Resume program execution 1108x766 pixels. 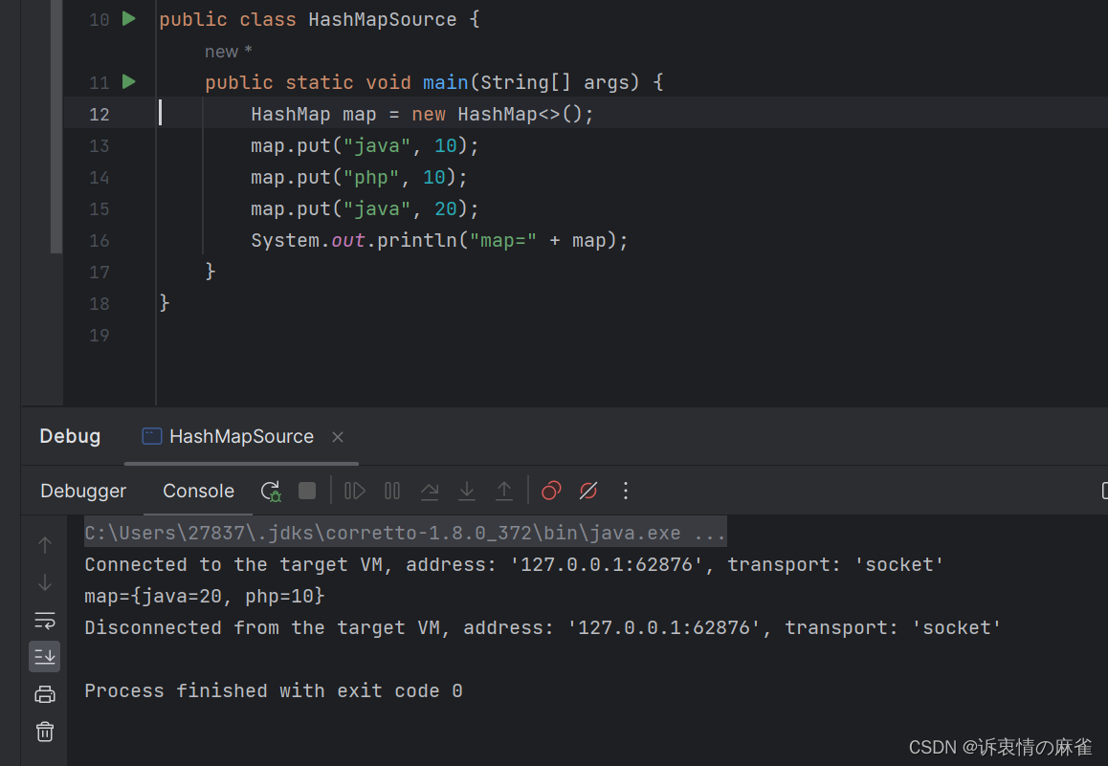click(355, 491)
